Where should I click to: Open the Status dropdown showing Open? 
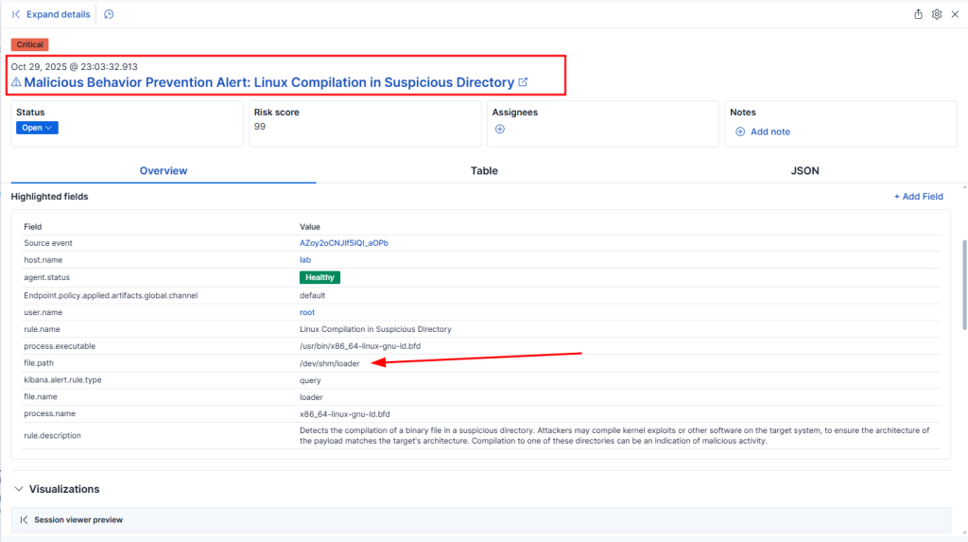(x=37, y=128)
